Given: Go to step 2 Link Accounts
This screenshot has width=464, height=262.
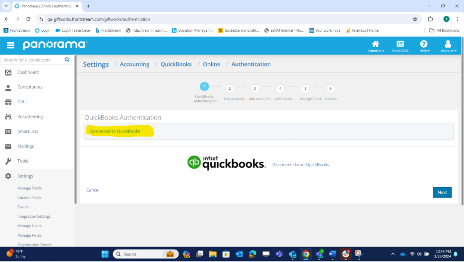Looking at the screenshot, I should coord(230,89).
